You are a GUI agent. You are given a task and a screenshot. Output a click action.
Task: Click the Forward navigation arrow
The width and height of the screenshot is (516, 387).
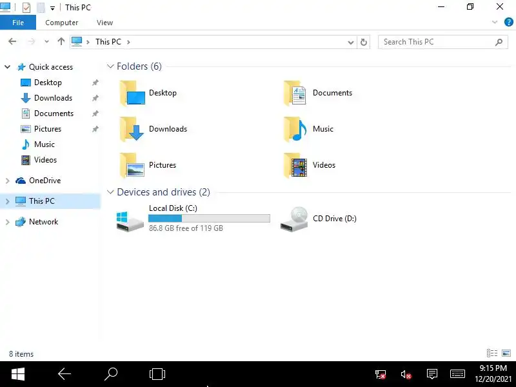coord(31,41)
